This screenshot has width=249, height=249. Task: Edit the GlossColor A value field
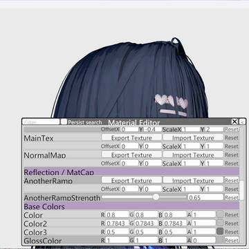(x=203, y=240)
